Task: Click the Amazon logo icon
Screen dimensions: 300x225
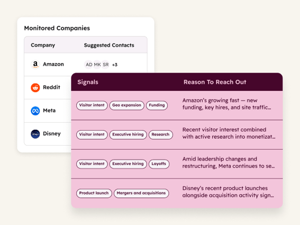Action: click(x=35, y=65)
